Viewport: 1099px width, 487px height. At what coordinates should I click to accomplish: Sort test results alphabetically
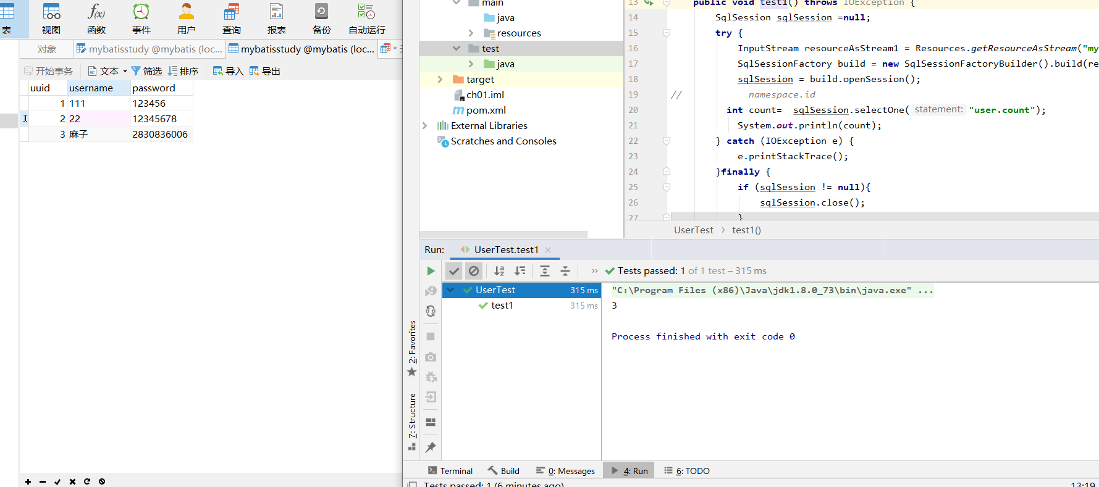pyautogui.click(x=499, y=271)
